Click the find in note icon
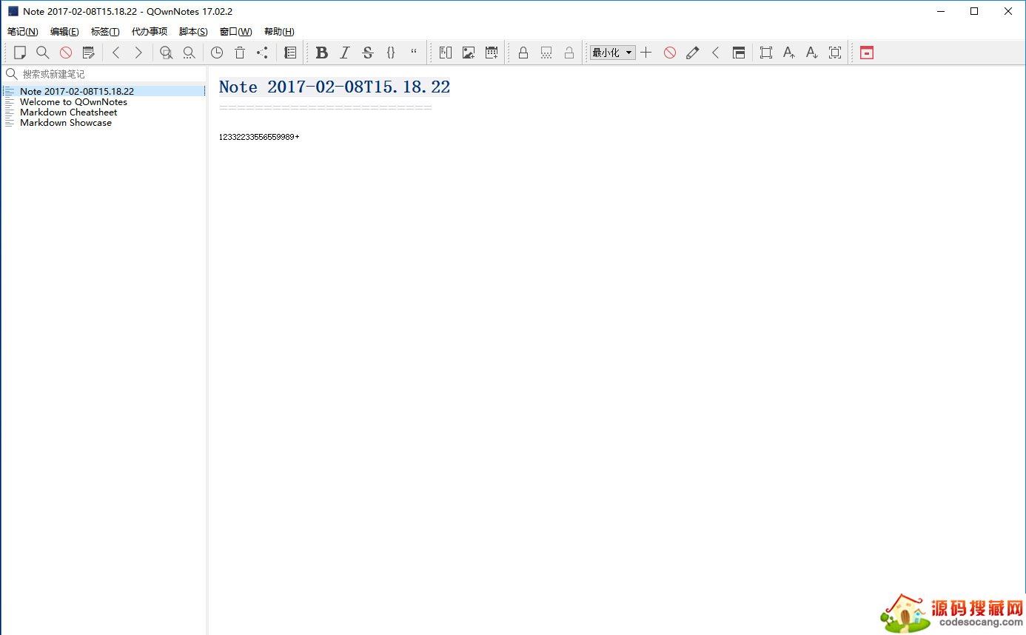Image resolution: width=1026 pixels, height=635 pixels. 166,53
